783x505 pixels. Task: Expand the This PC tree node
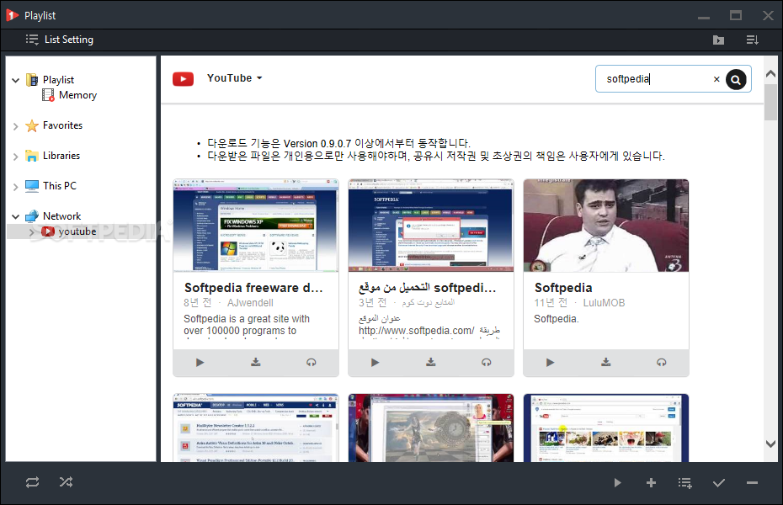(x=15, y=187)
